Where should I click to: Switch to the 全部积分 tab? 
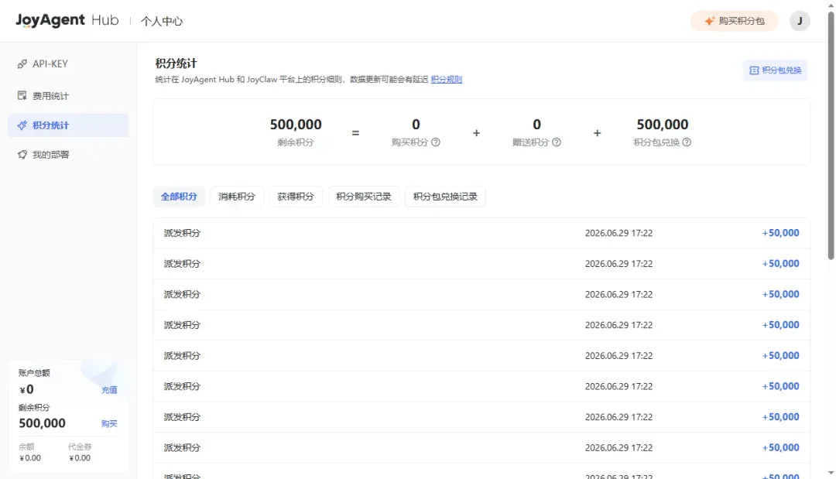click(x=179, y=197)
